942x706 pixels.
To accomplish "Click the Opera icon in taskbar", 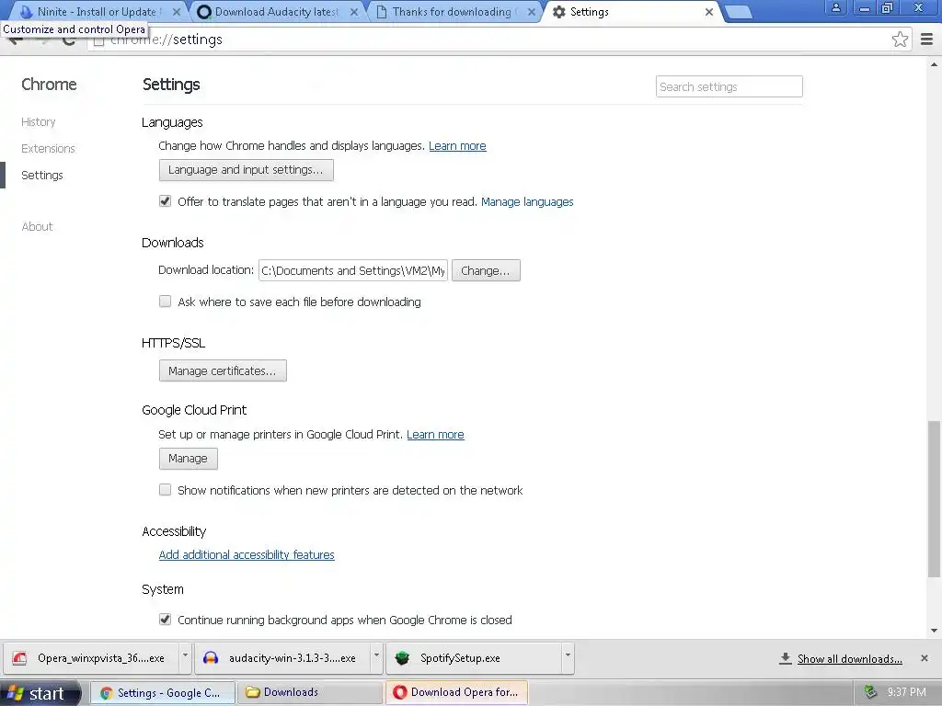I will (399, 693).
